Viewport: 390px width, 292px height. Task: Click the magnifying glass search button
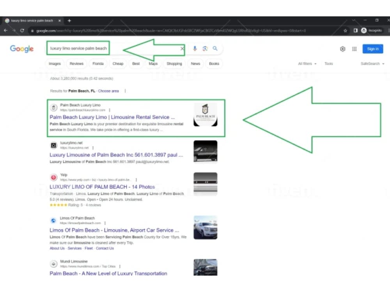click(x=215, y=48)
